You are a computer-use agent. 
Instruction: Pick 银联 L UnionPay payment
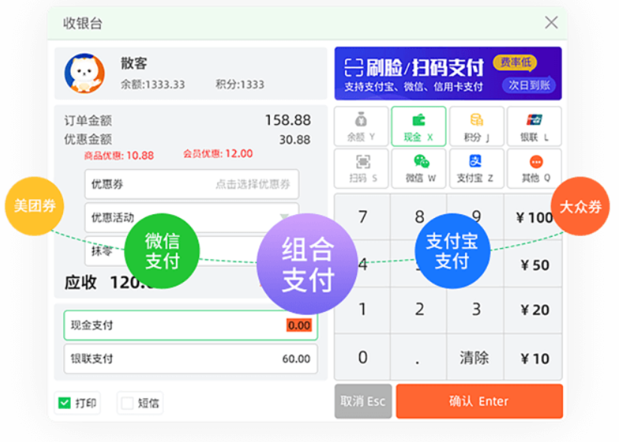click(x=534, y=126)
